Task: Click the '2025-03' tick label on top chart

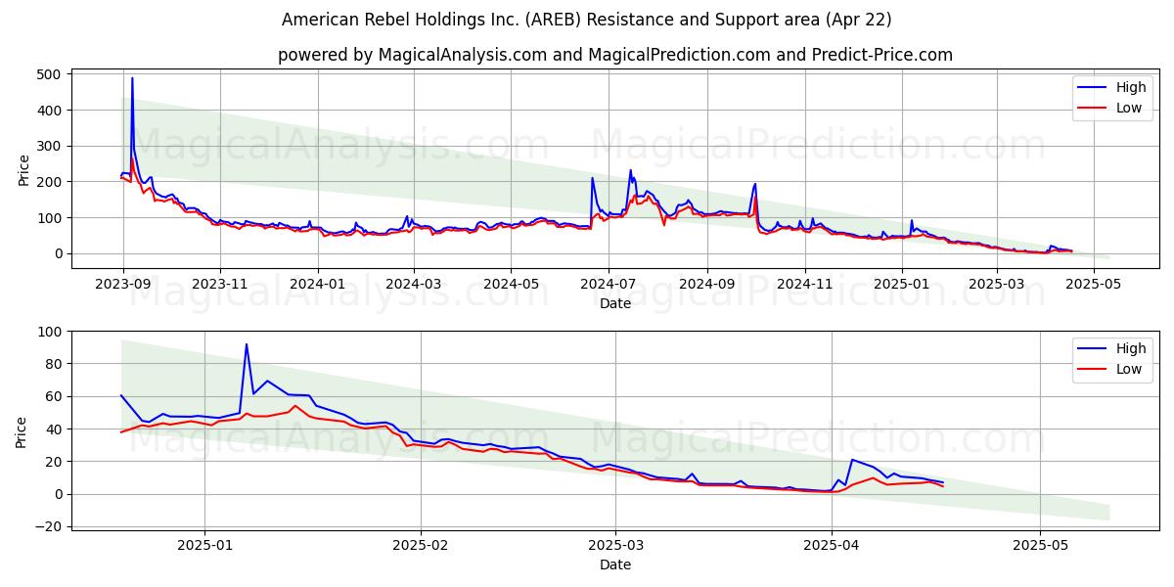Action: point(996,285)
